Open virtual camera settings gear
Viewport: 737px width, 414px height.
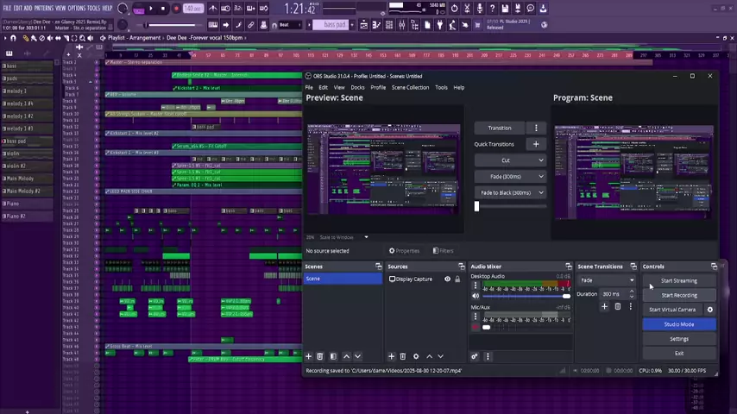pyautogui.click(x=710, y=310)
